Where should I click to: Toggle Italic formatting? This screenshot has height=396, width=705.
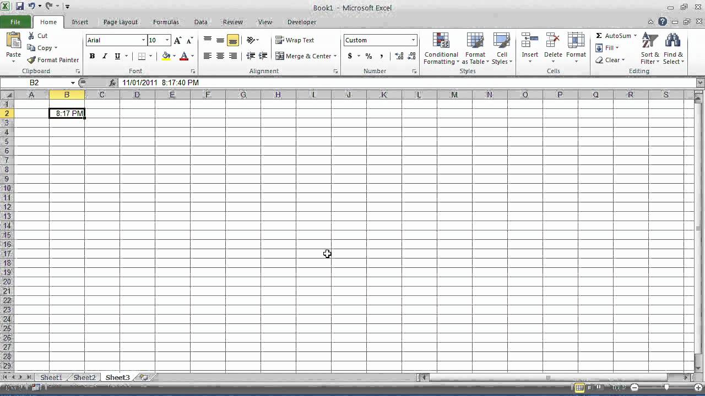pyautogui.click(x=105, y=56)
